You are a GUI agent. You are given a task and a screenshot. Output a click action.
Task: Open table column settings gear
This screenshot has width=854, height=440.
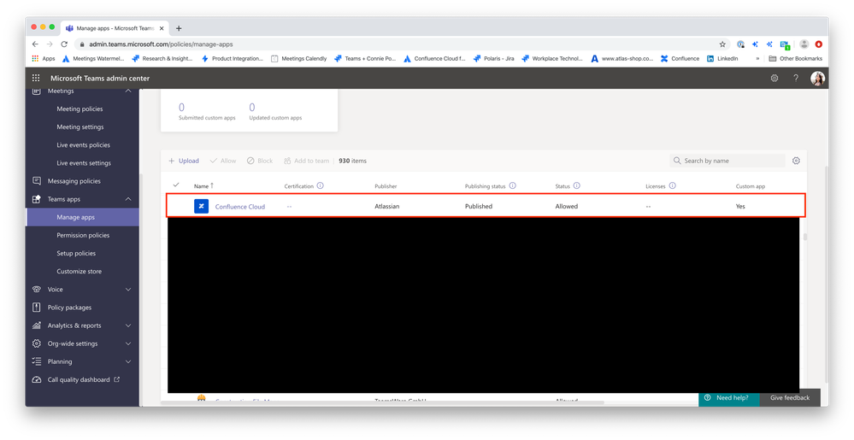(796, 161)
